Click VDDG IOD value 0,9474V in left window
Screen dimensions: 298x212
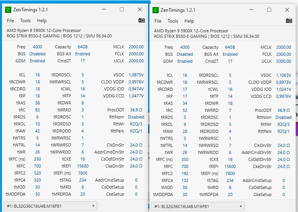[136, 89]
